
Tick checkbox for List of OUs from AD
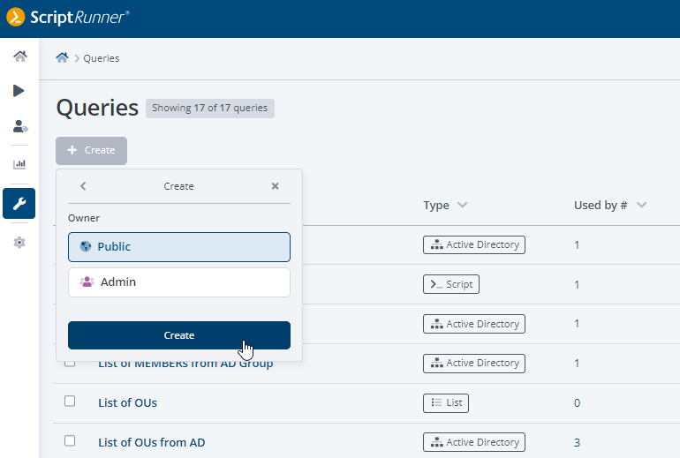[x=70, y=441]
